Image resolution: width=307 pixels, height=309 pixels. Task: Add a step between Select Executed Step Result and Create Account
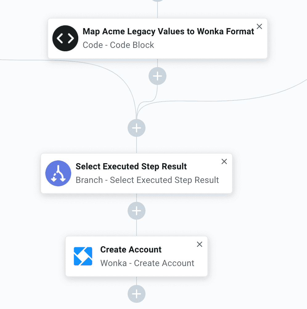point(137,211)
